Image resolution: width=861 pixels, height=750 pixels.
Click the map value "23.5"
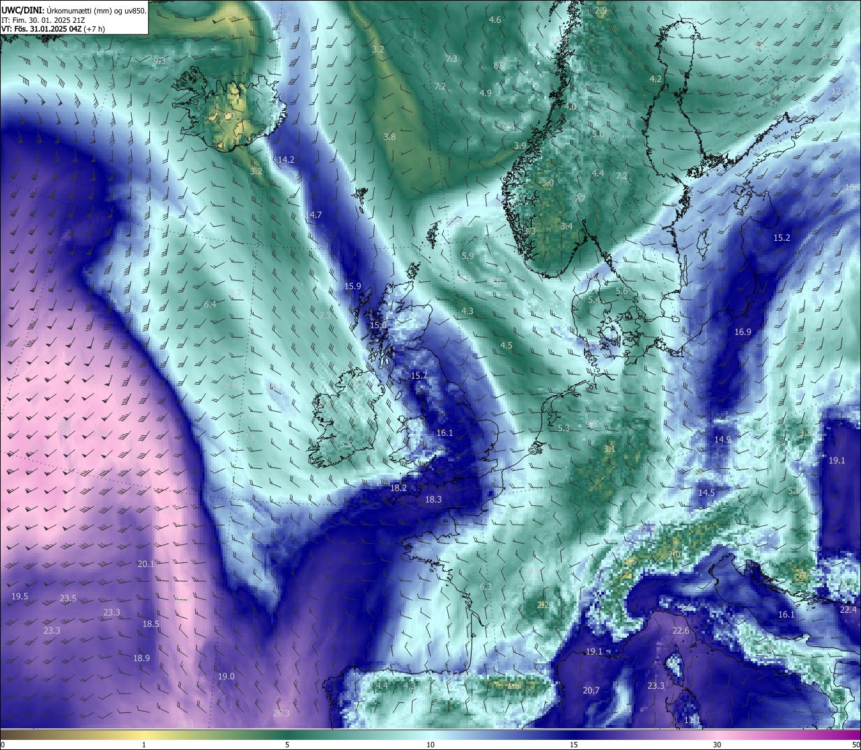[x=68, y=599]
